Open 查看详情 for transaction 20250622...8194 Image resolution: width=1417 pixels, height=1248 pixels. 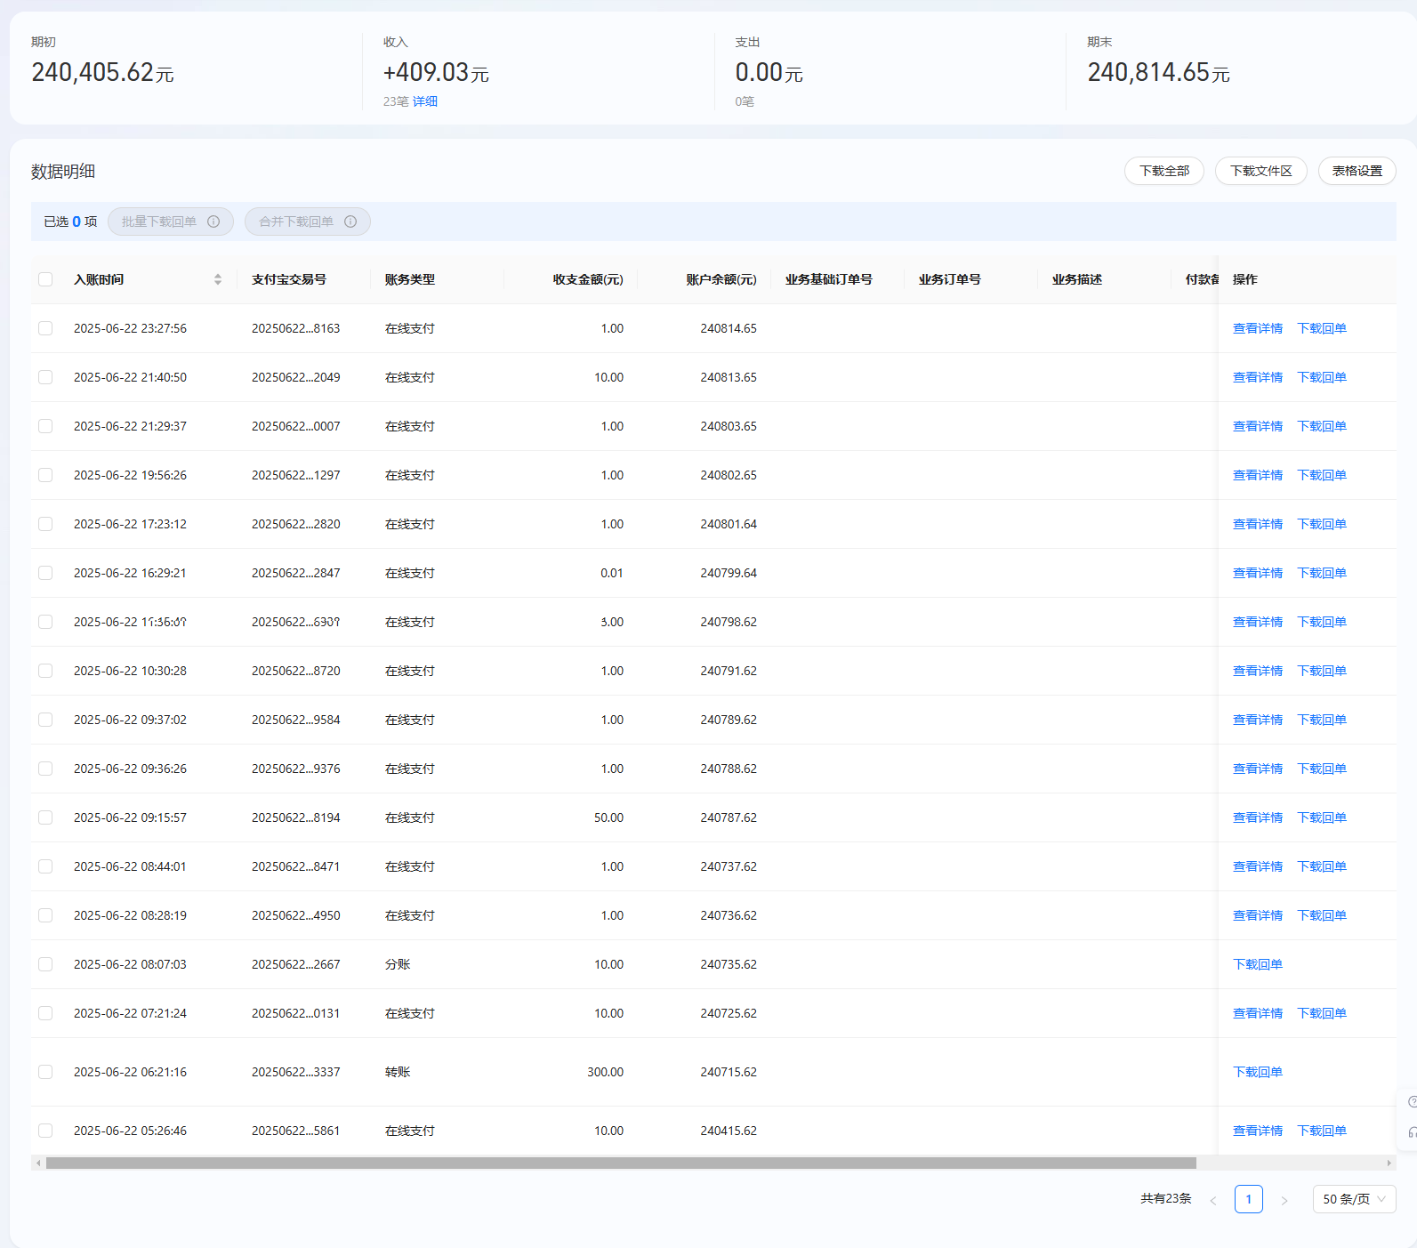1258,817
